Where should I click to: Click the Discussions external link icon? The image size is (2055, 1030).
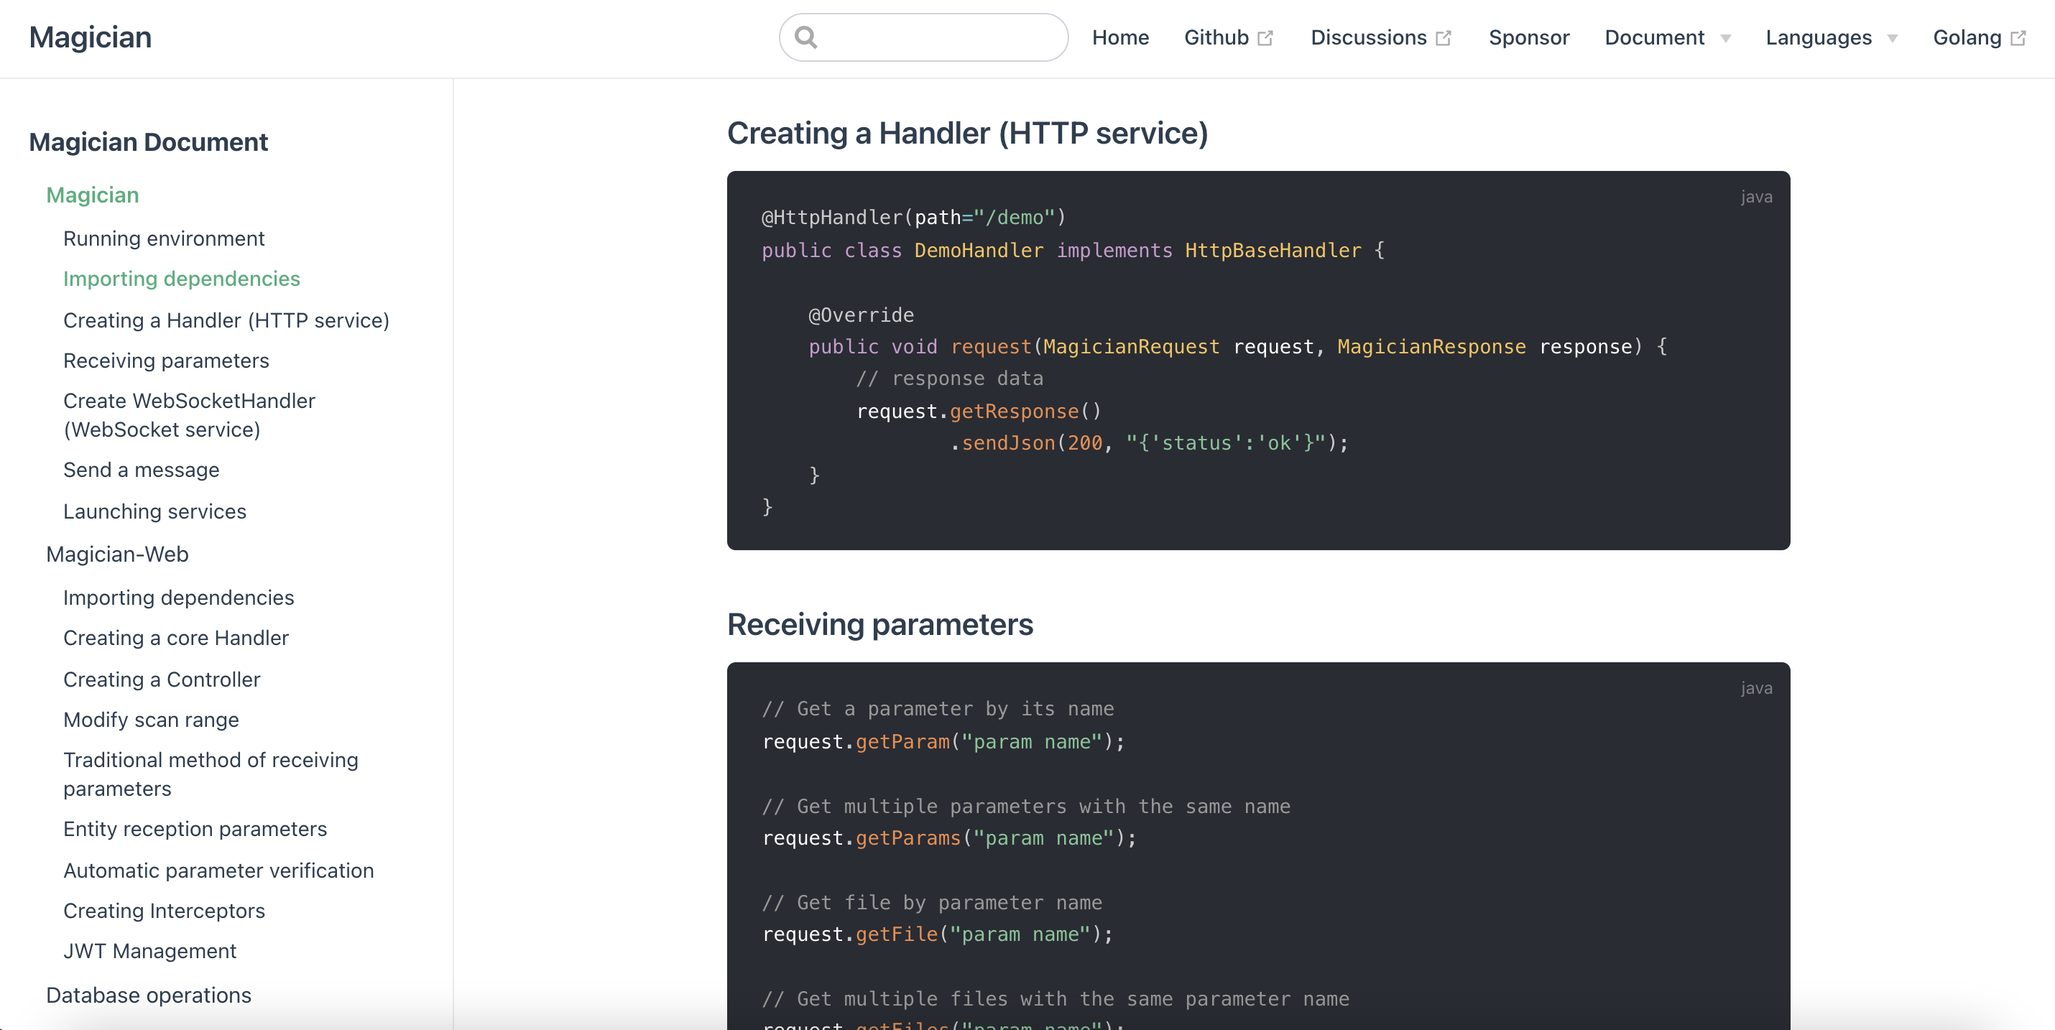point(1443,38)
